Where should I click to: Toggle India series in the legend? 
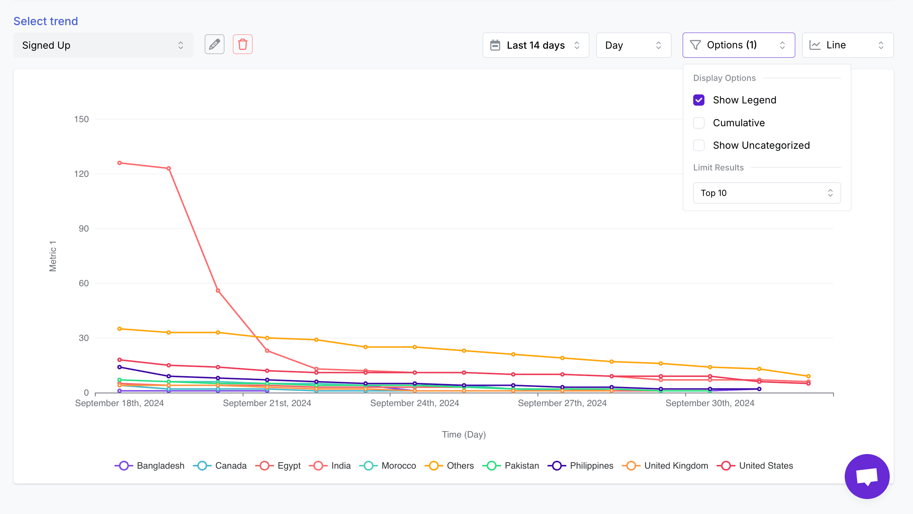pyautogui.click(x=330, y=466)
